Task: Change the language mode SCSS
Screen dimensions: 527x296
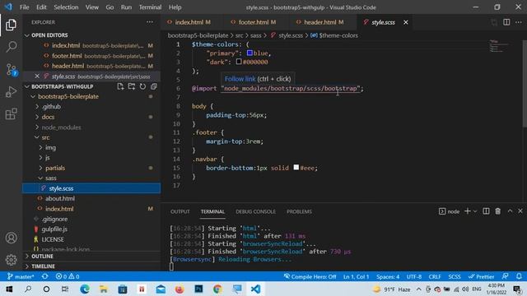Action: (x=454, y=276)
